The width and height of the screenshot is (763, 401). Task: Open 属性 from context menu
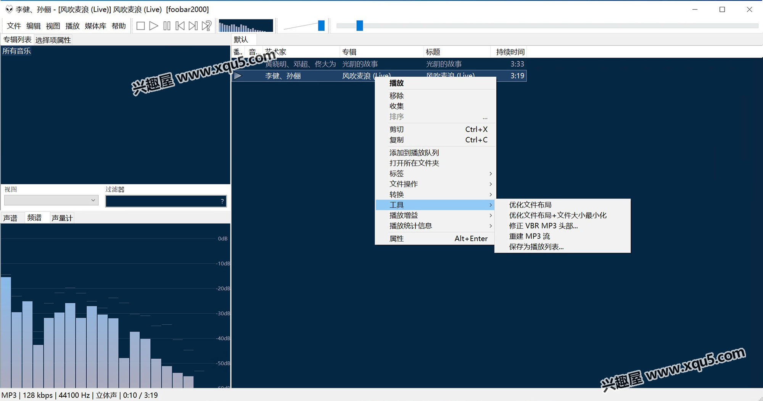(x=435, y=238)
